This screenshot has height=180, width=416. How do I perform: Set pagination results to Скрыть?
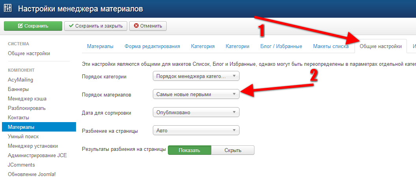click(233, 150)
